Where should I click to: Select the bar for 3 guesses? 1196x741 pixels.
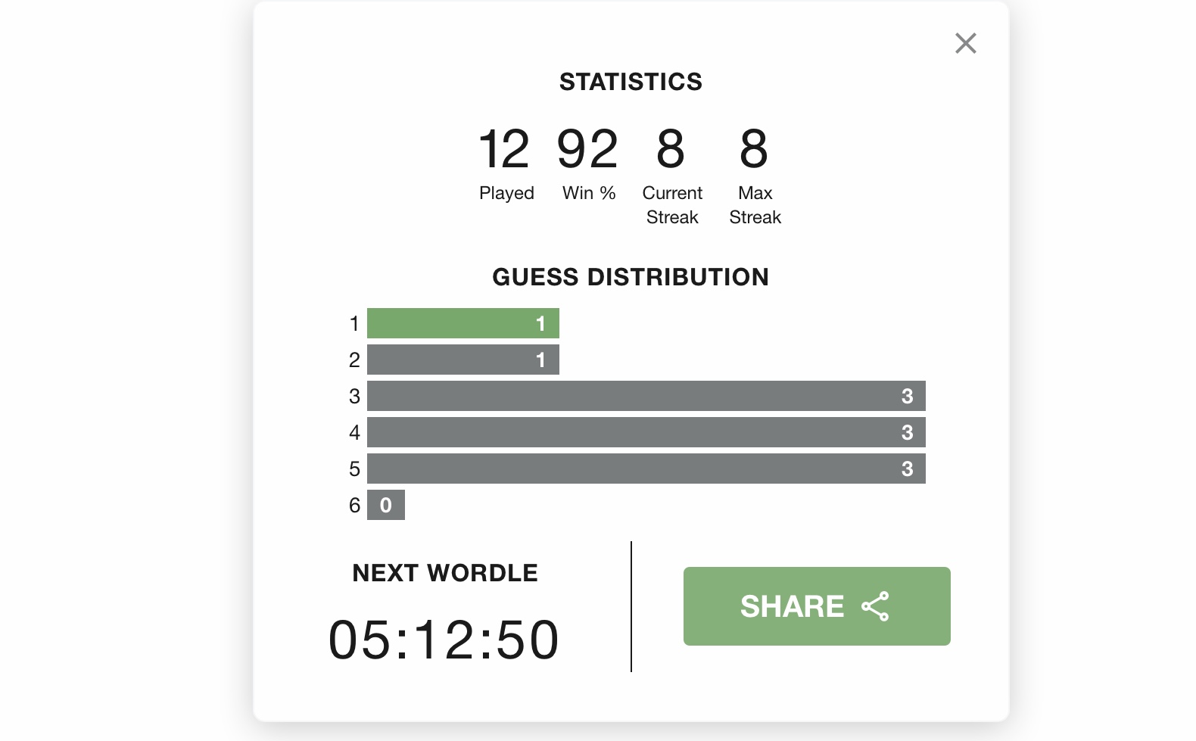pyautogui.click(x=646, y=396)
